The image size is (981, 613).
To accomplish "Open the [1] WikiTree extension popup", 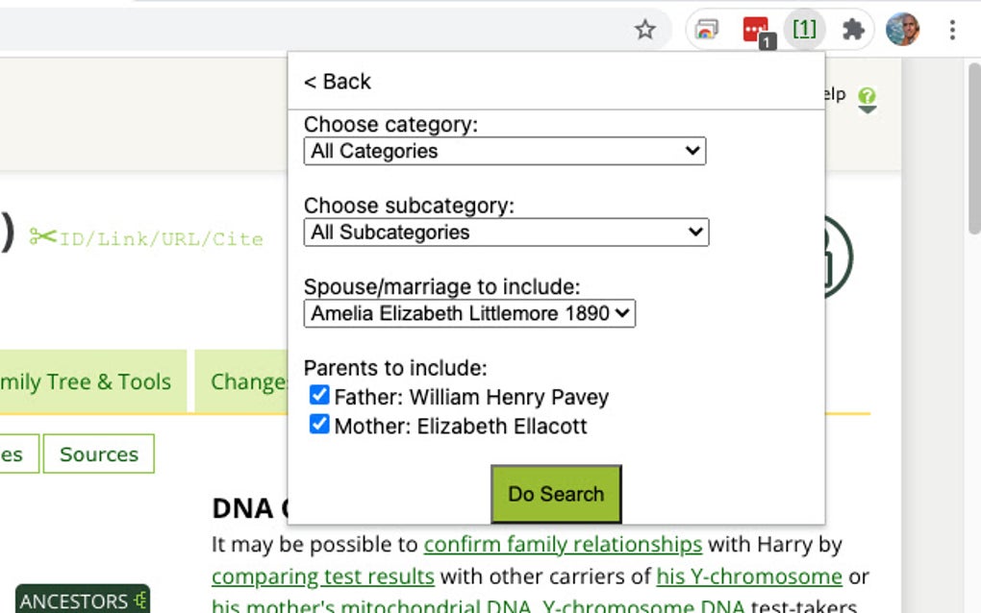I will coord(804,29).
